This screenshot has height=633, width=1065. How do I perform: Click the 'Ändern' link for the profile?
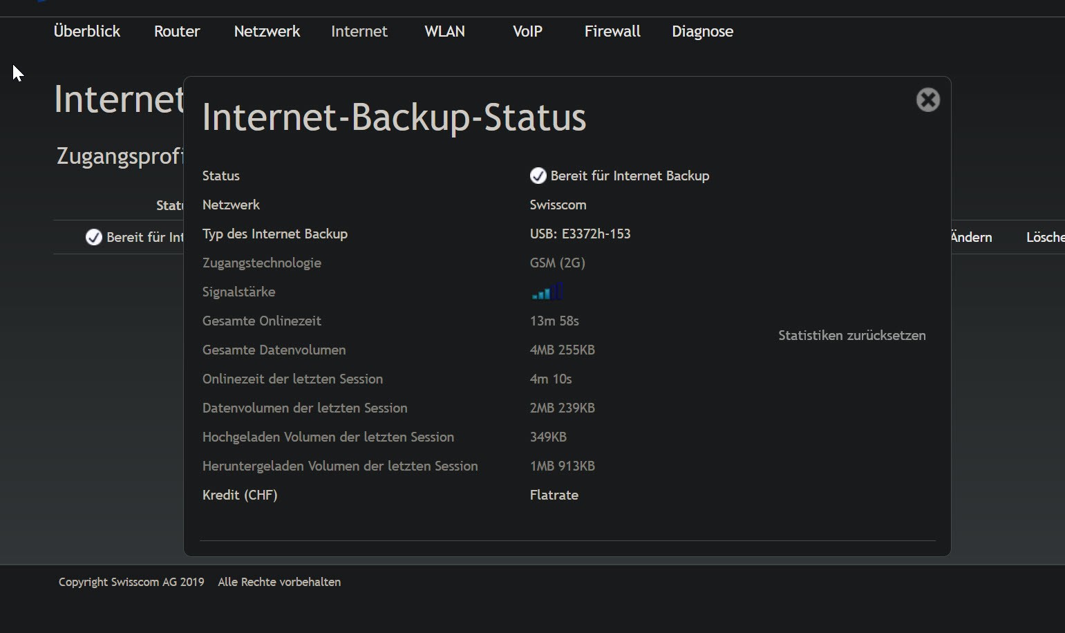point(971,238)
